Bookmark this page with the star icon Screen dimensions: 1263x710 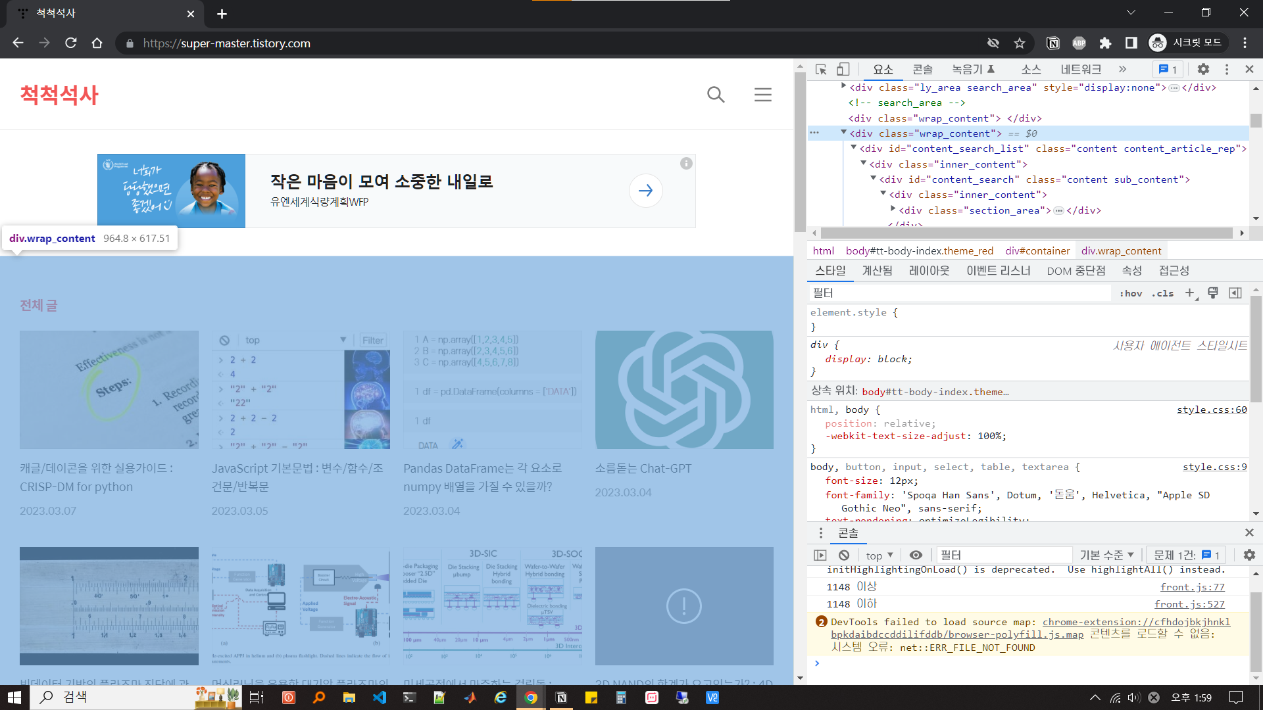[x=1020, y=43]
